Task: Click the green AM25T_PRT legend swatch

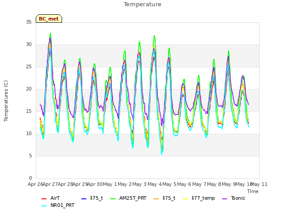Action: coord(113,199)
